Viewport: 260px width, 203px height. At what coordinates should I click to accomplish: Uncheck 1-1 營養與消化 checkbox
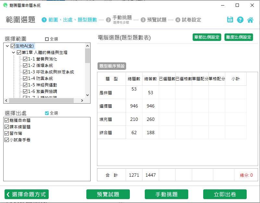25,59
